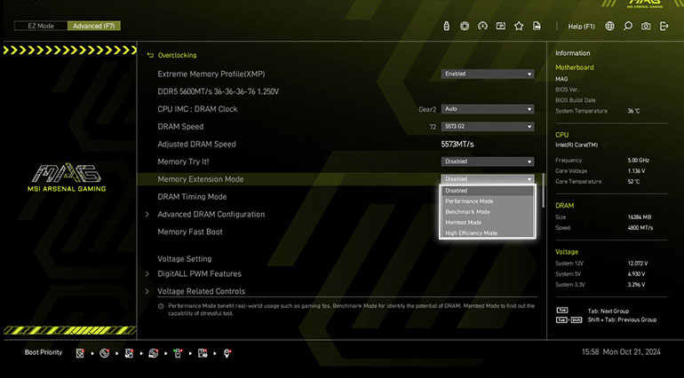
Task: Click the System 12V 12.072 V reading
Action: click(x=637, y=264)
